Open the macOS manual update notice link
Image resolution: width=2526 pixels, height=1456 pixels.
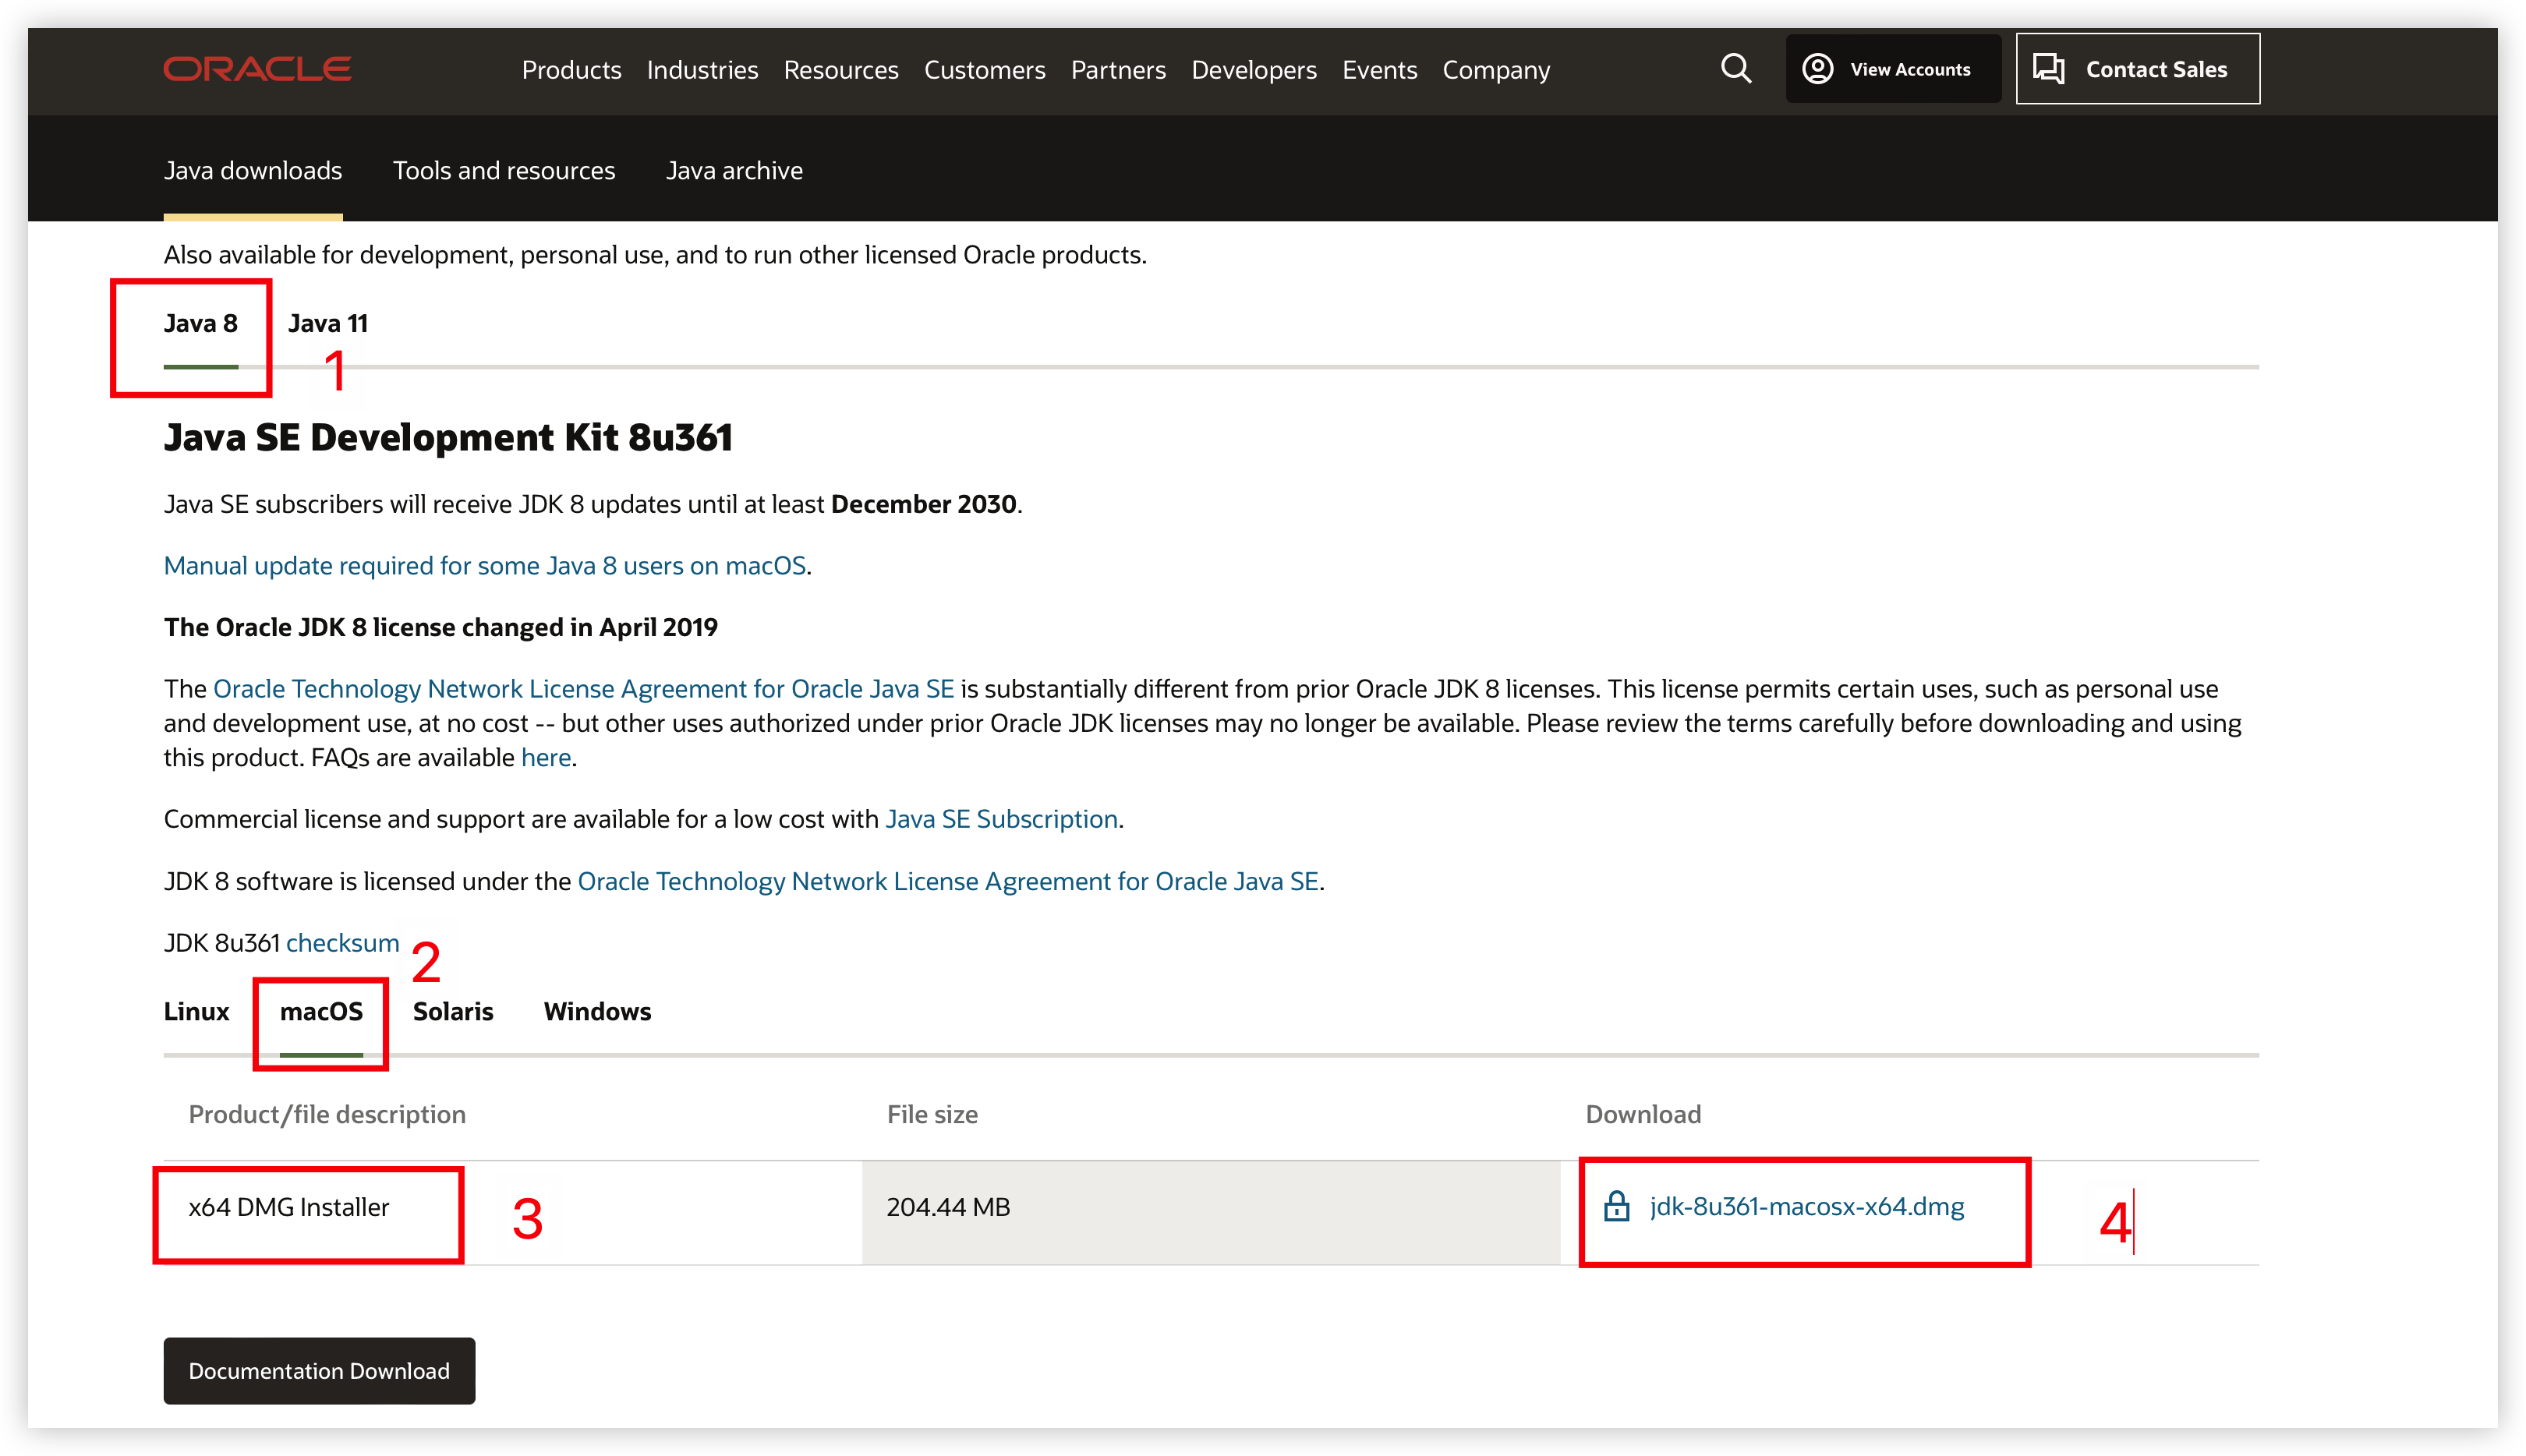tap(485, 566)
